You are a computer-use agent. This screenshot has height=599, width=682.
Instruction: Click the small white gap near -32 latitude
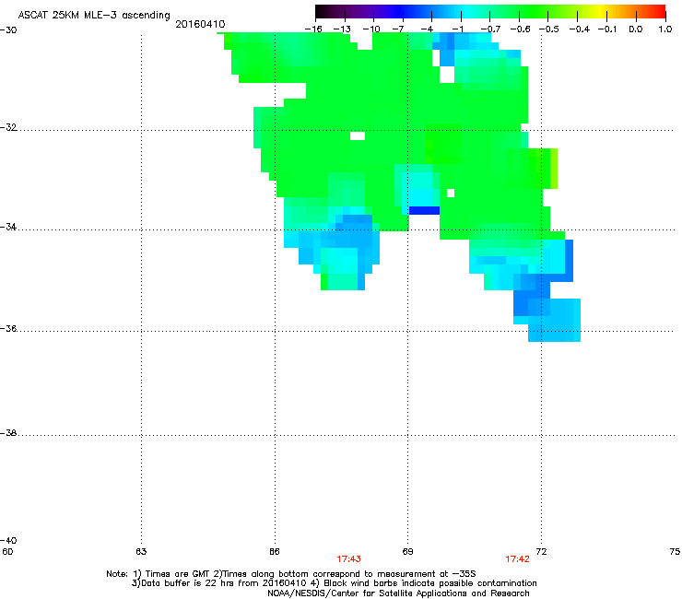(x=358, y=135)
